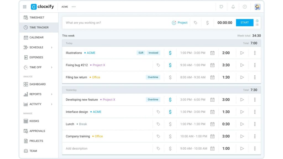Open the Expenses page
The image size is (283, 159).
39,57
